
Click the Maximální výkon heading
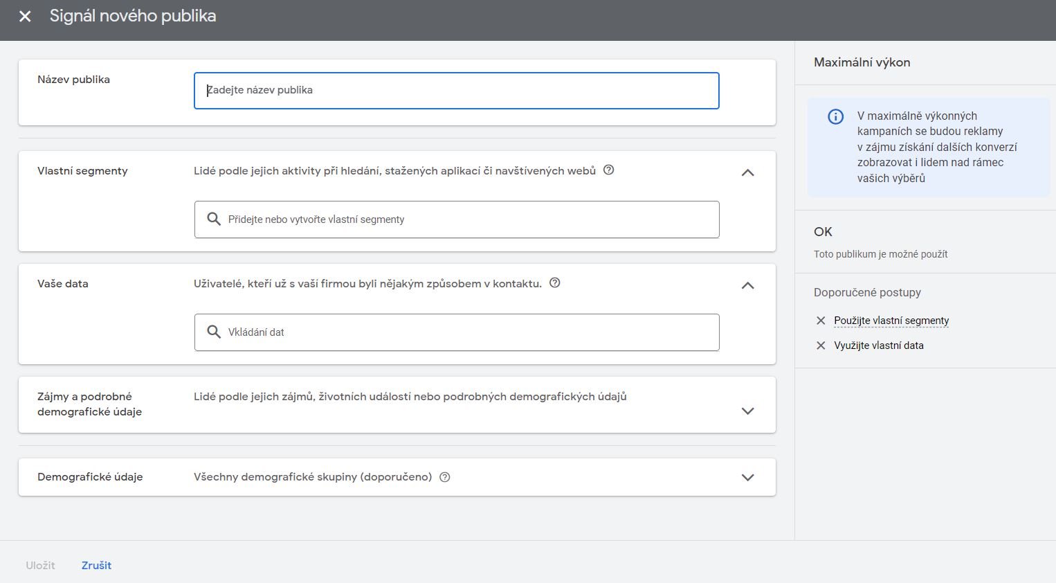tap(862, 62)
